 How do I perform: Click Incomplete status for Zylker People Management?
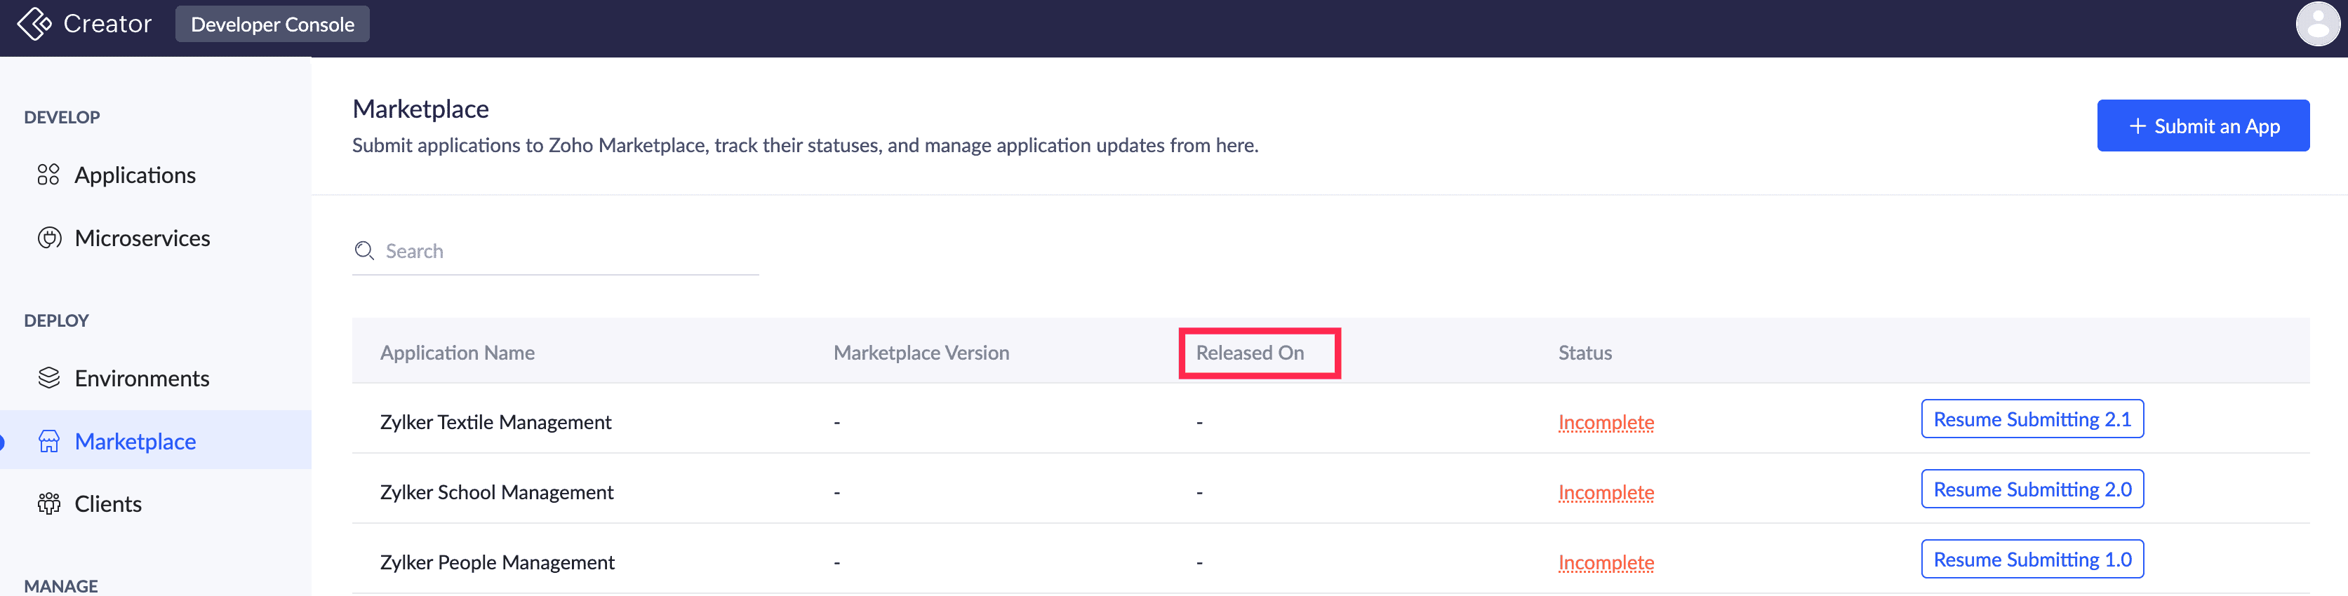(x=1606, y=563)
